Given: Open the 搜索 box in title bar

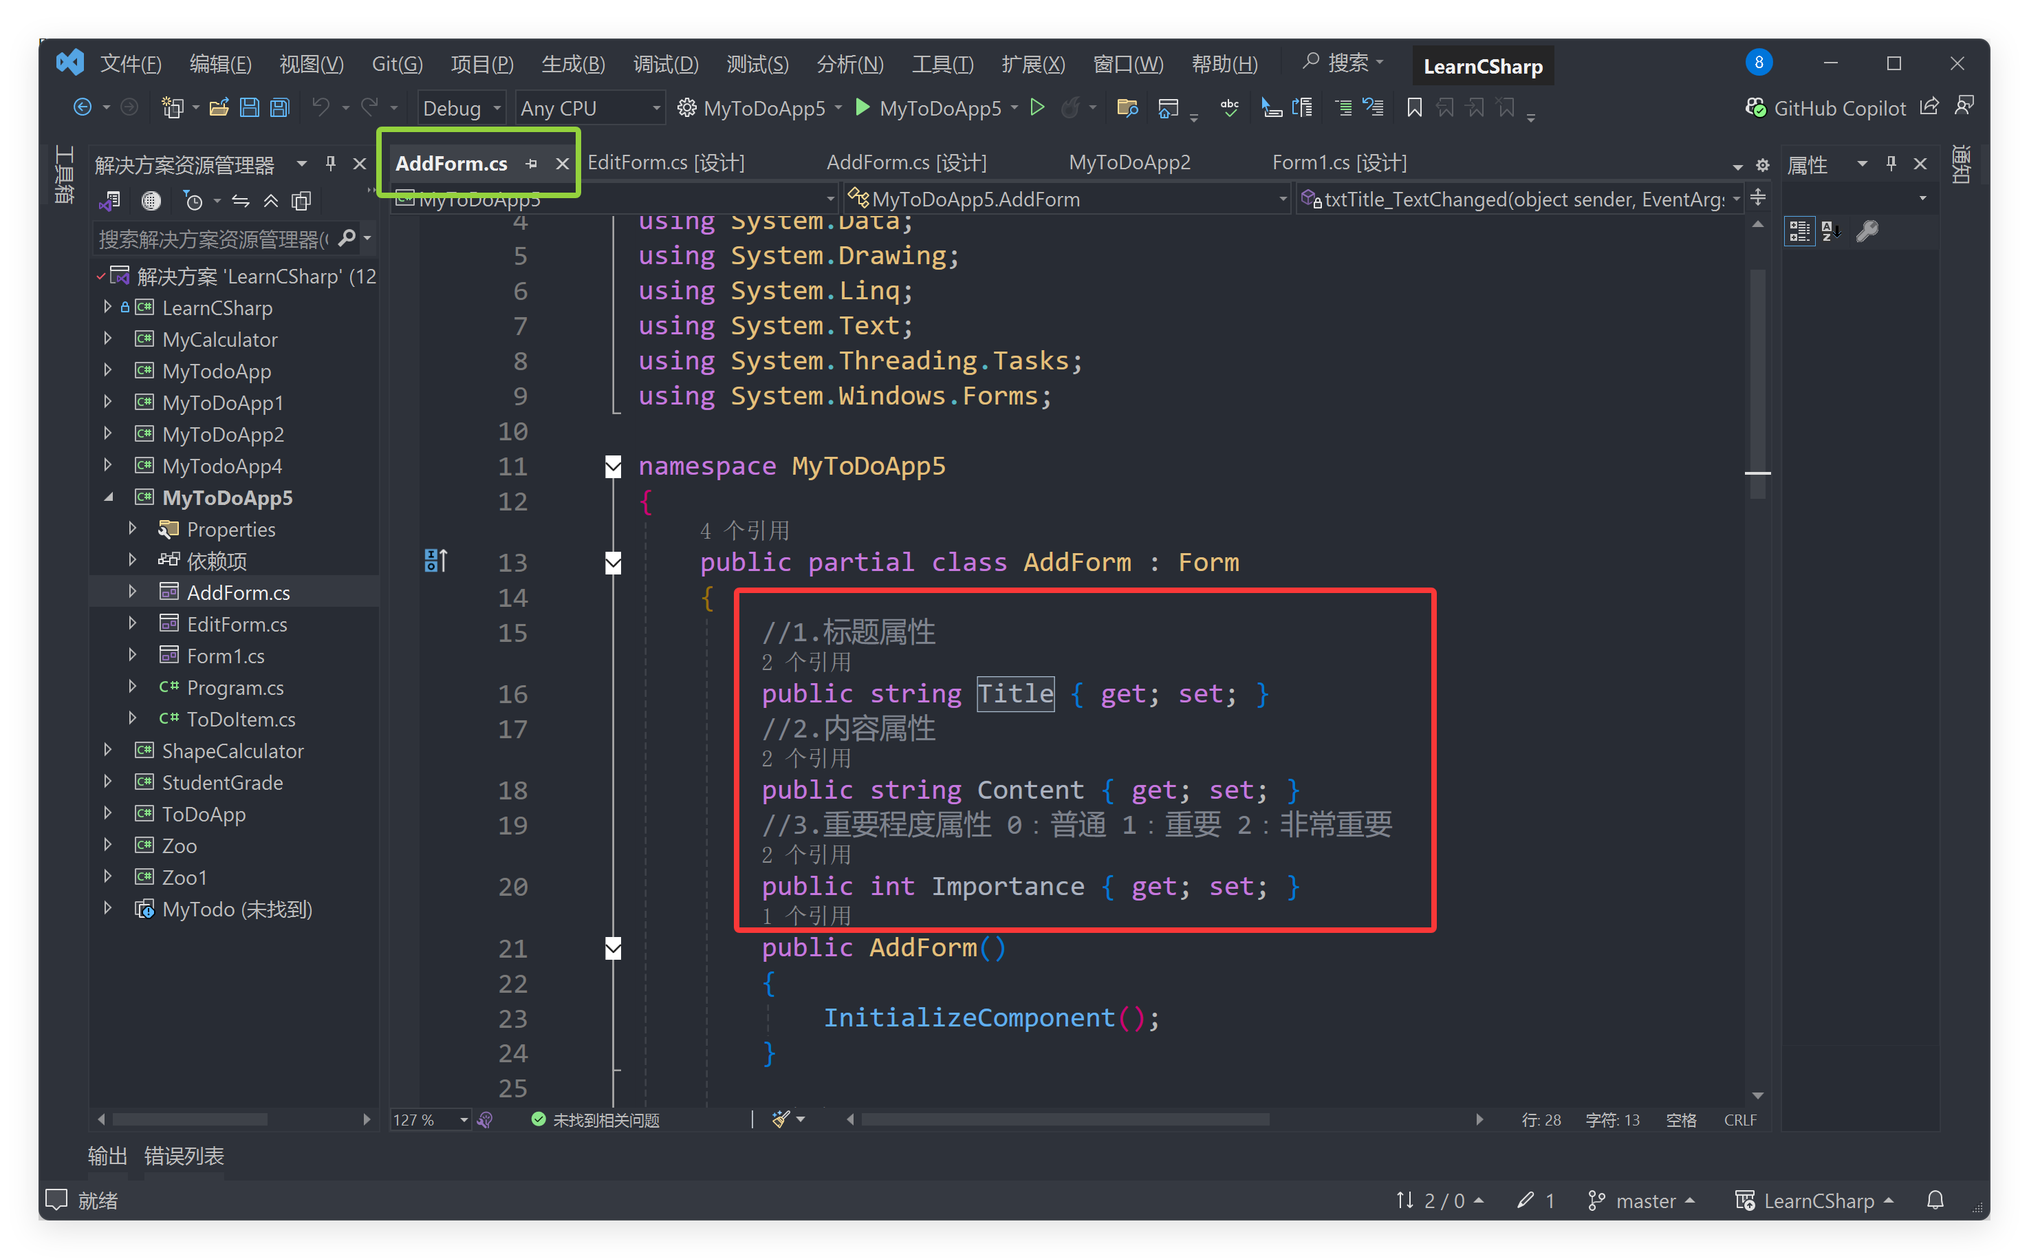Looking at the screenshot, I should tap(1343, 63).
